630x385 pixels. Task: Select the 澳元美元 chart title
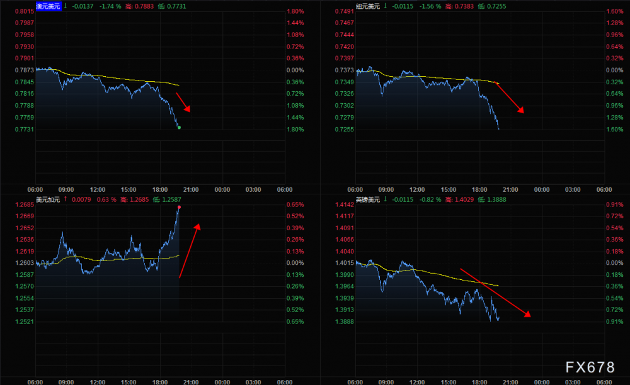(49, 6)
